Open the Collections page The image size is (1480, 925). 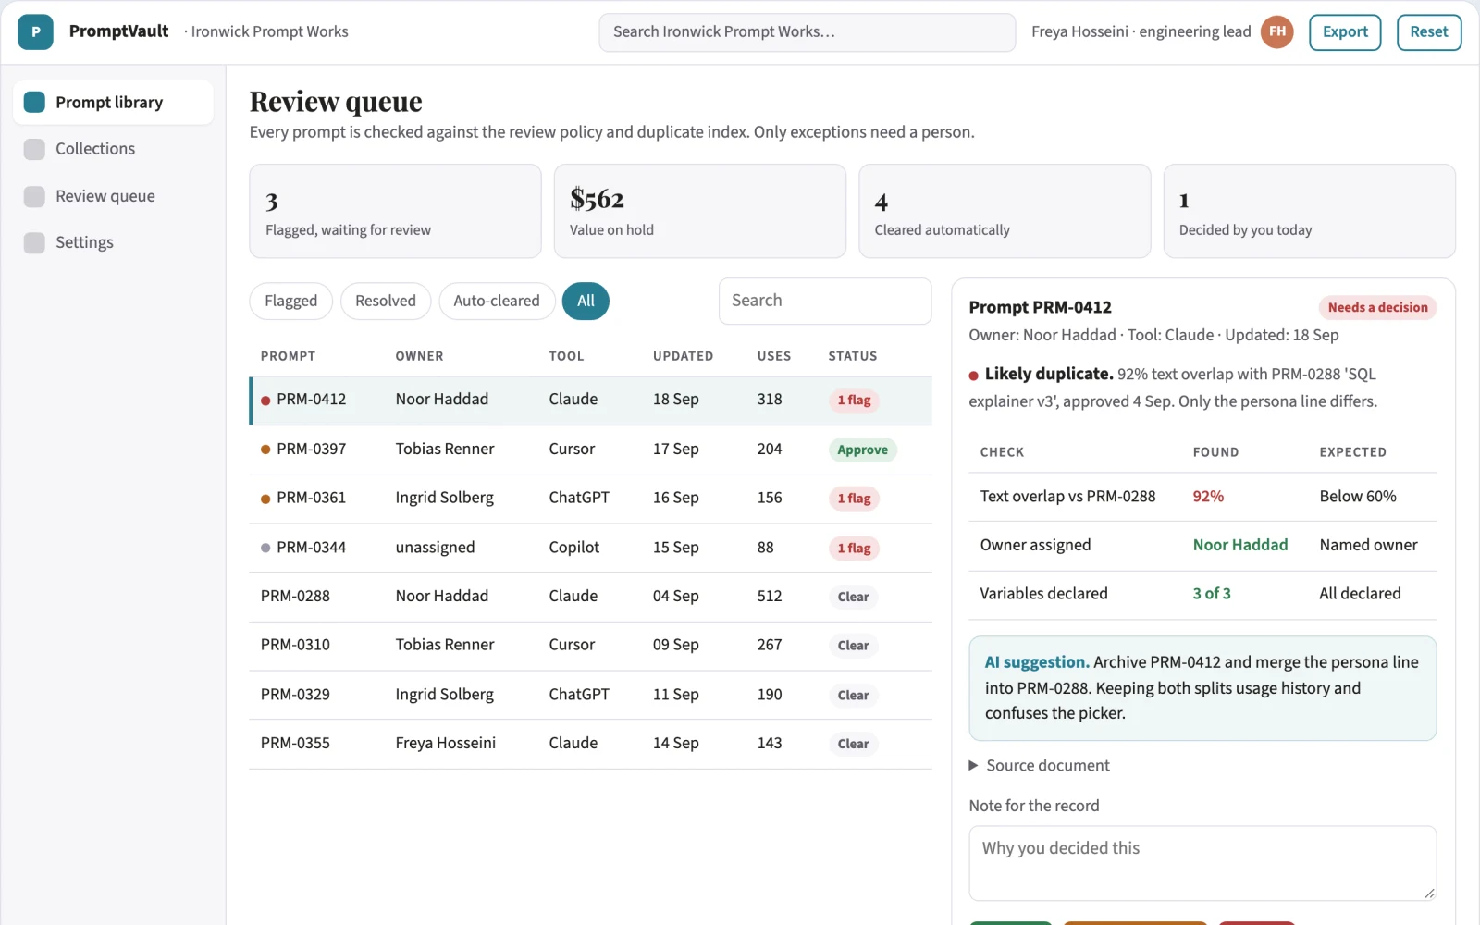[114, 149]
